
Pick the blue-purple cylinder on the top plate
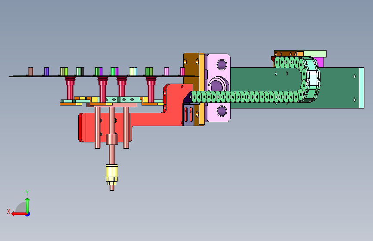[x=46, y=71]
